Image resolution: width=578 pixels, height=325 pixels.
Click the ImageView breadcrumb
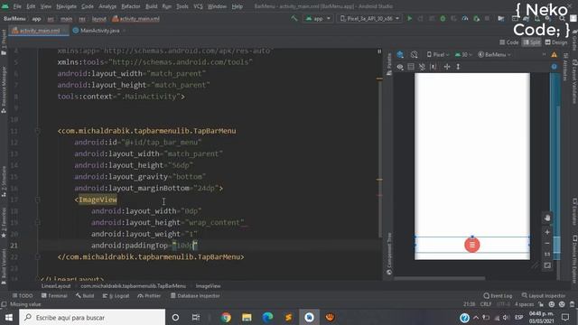209,286
